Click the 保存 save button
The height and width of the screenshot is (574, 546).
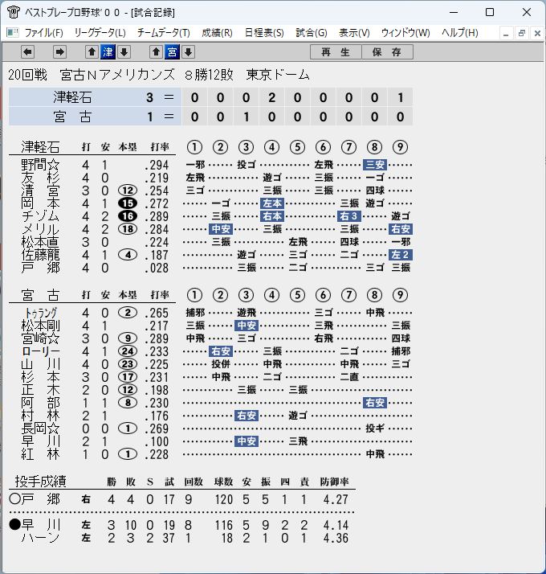(387, 52)
